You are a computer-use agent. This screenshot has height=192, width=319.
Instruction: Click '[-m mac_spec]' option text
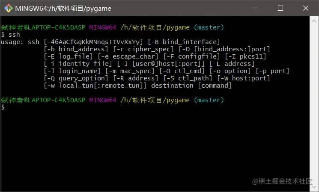click(130, 71)
